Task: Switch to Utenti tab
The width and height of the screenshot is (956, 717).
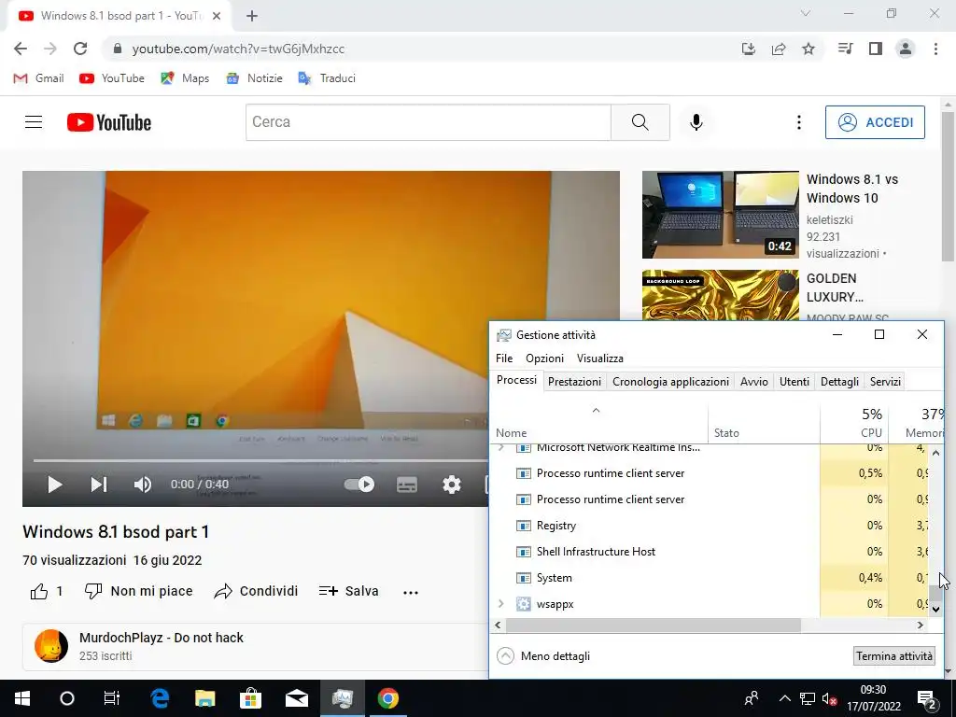Action: (x=794, y=382)
